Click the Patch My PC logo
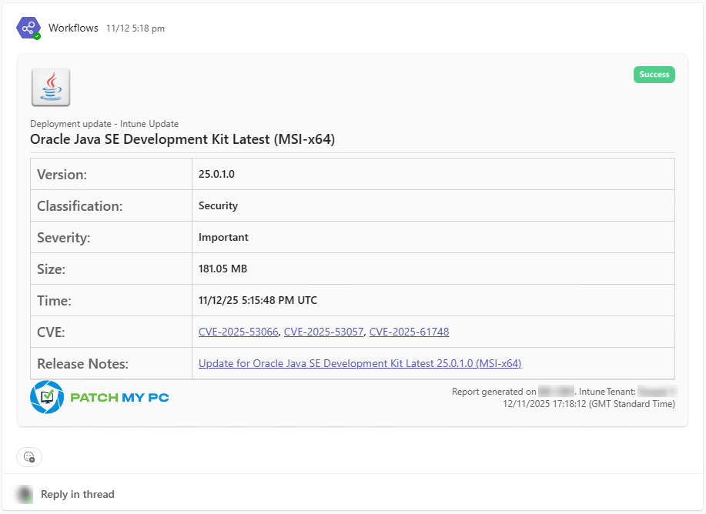706x514 pixels. coord(99,397)
